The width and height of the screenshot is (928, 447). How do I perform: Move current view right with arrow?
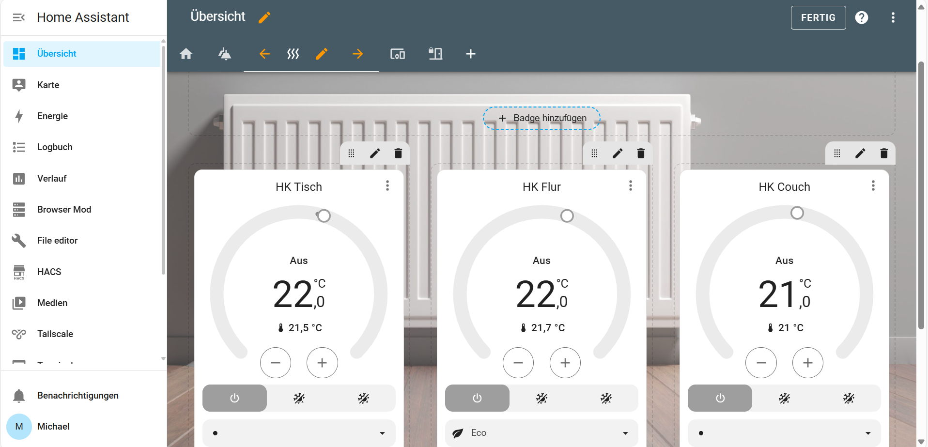(357, 54)
